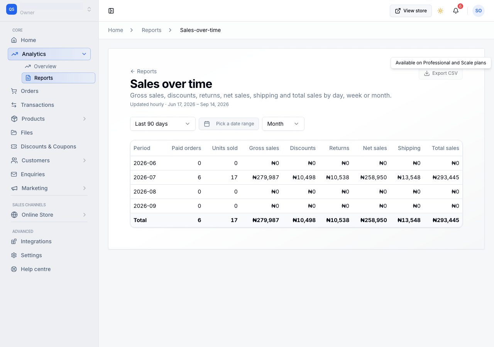Viewport: 494px width, 347px height.
Task: Select the Reports sidebar item
Action: pyautogui.click(x=58, y=78)
